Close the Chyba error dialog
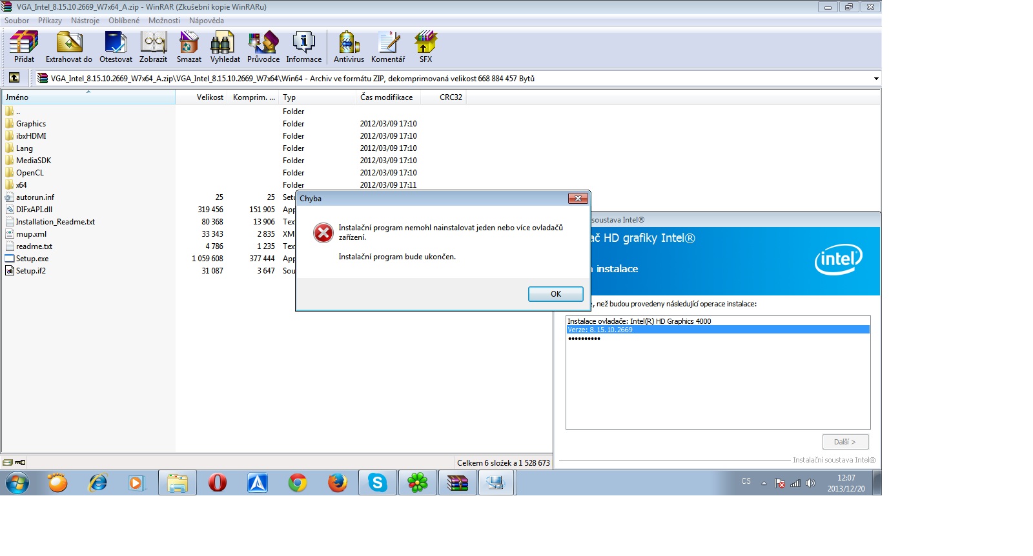 tap(578, 198)
